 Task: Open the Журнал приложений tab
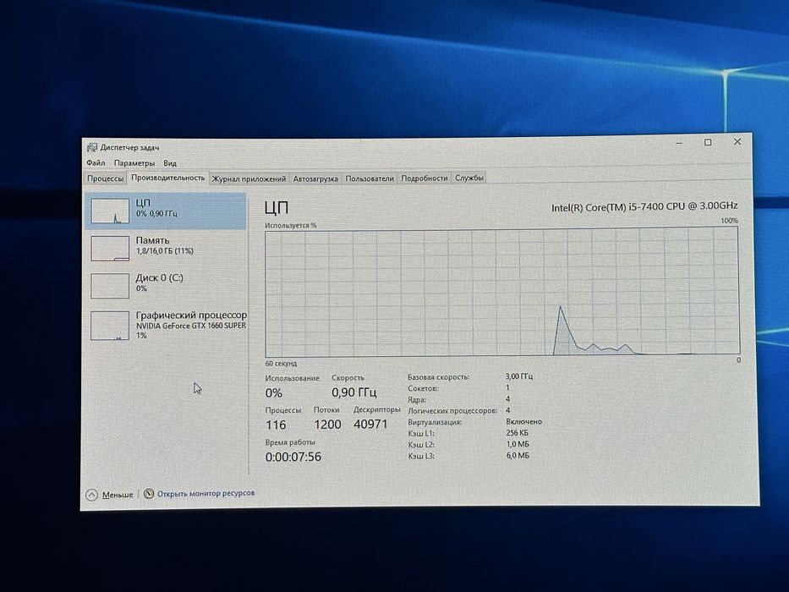pyautogui.click(x=249, y=178)
